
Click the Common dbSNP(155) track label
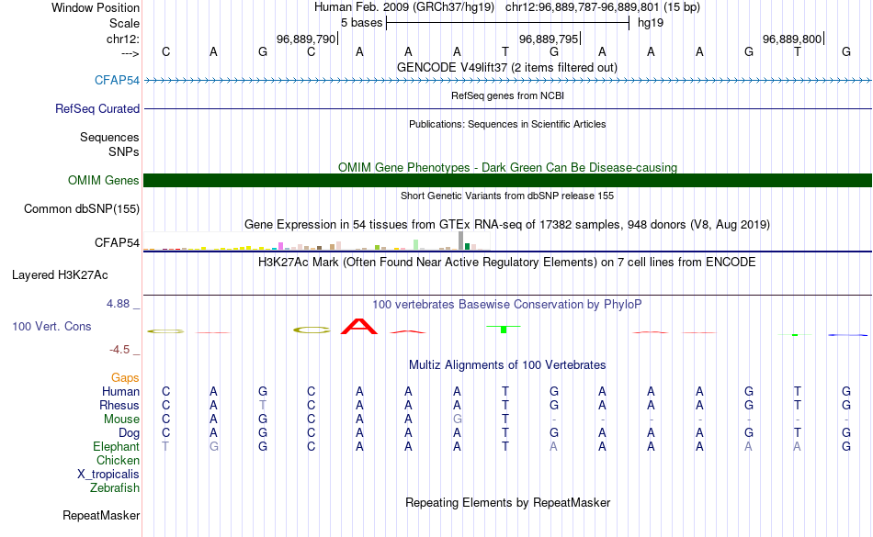pos(82,209)
